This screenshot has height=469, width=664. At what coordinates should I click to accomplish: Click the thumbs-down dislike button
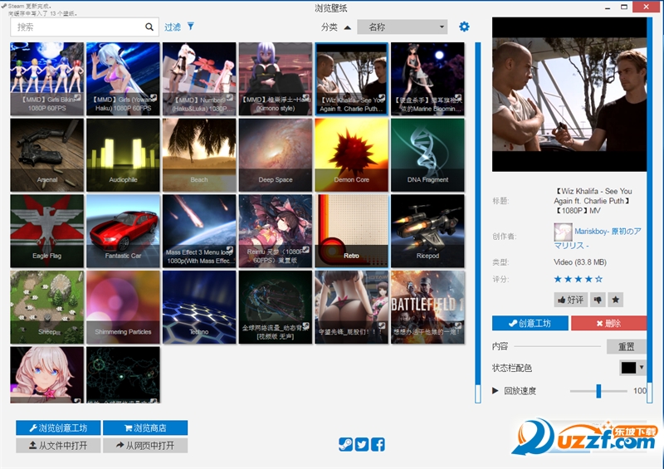tap(598, 300)
